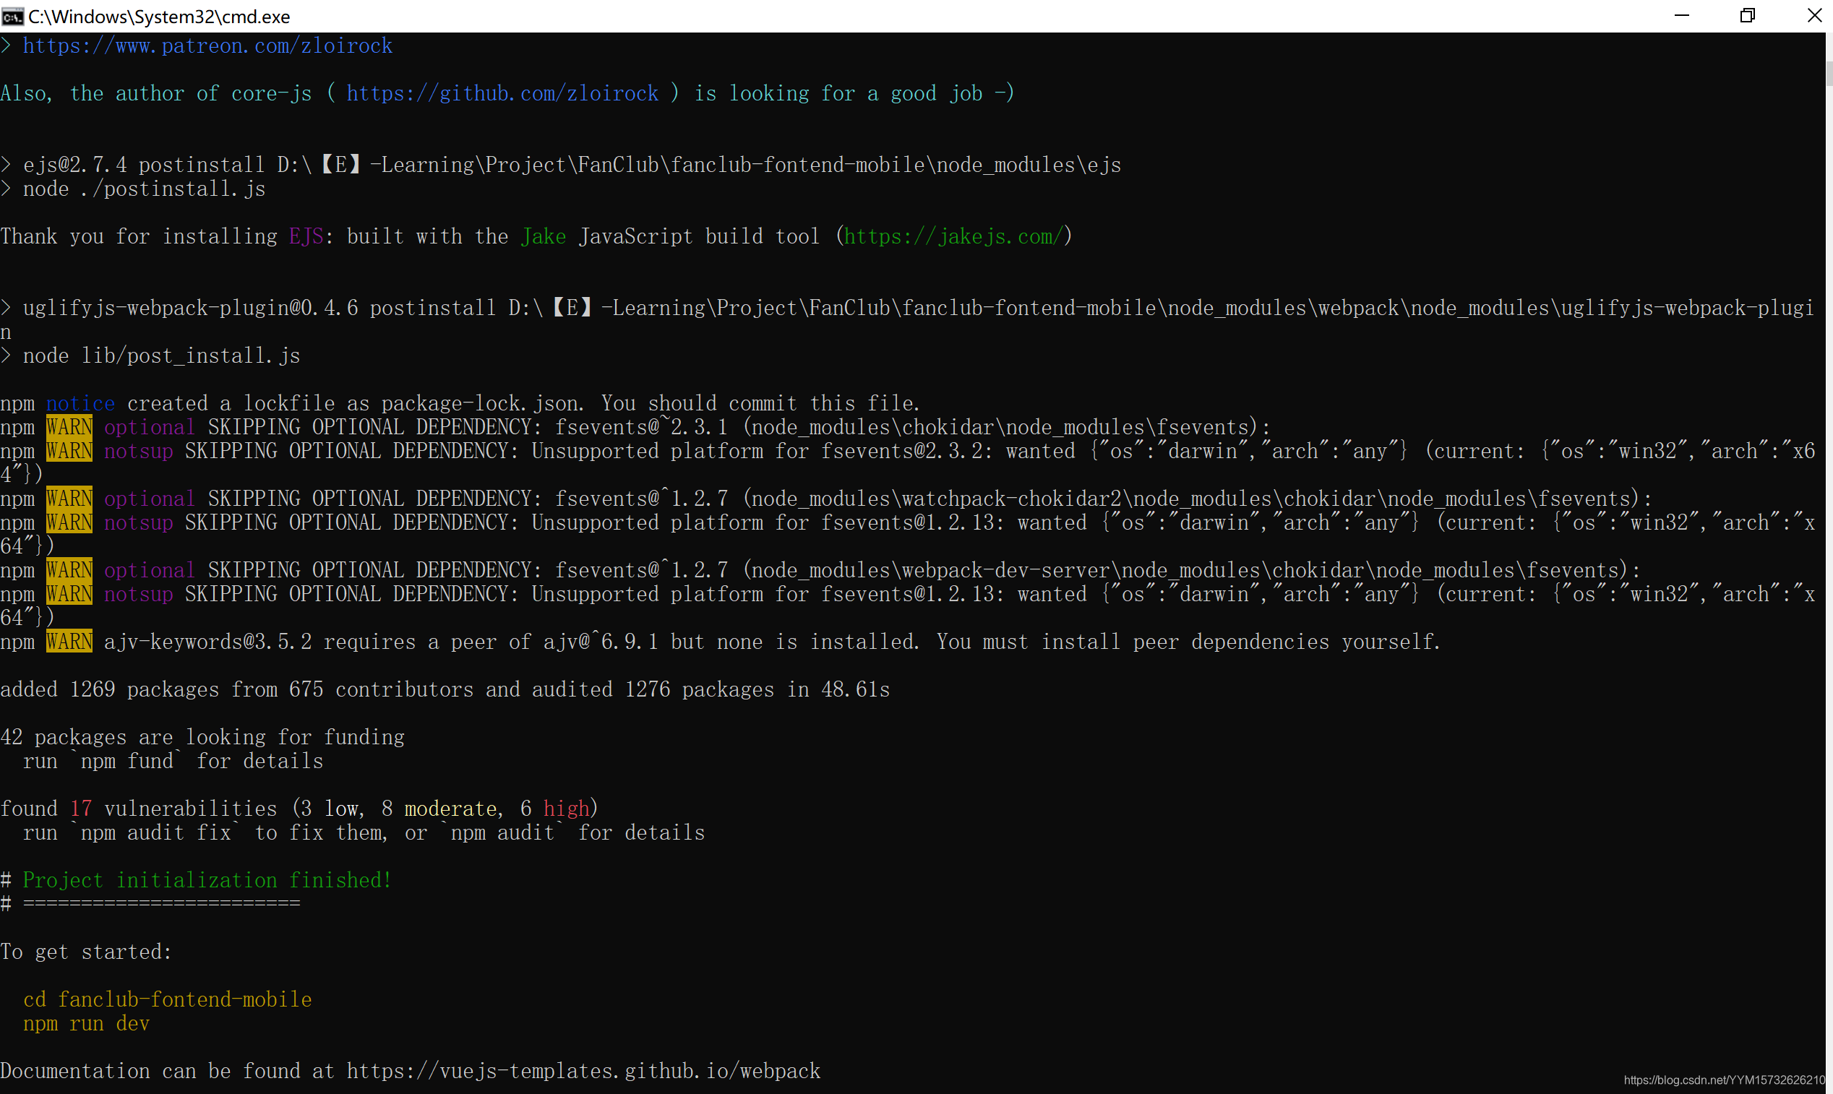Image resolution: width=1833 pixels, height=1094 pixels.
Task: Click the vuejs-templates.github.io/webpack URL
Action: tap(583, 1071)
